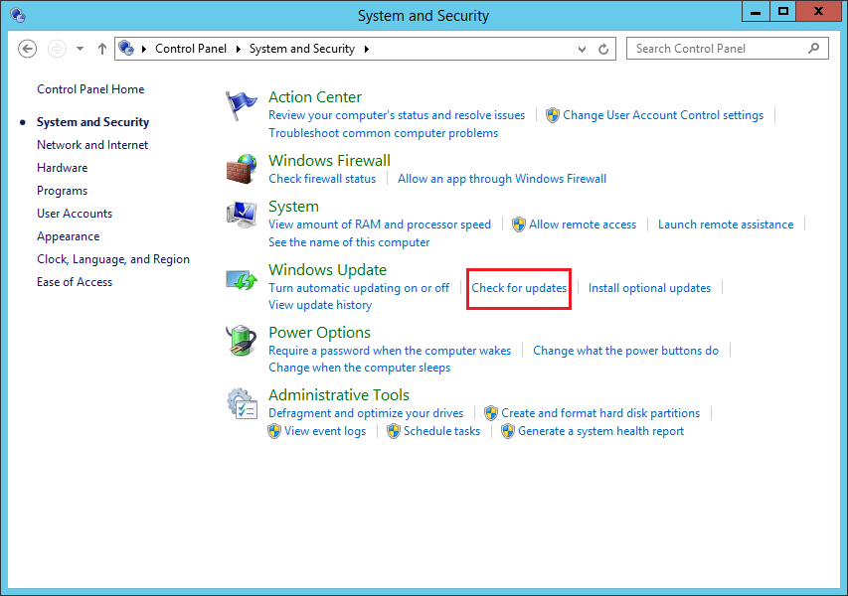
Task: Click the search magnifier icon
Action: click(x=813, y=48)
